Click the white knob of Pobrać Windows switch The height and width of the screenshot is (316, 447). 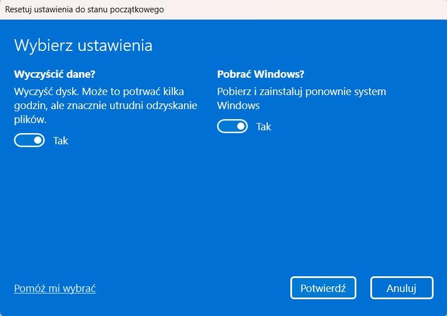pos(241,126)
